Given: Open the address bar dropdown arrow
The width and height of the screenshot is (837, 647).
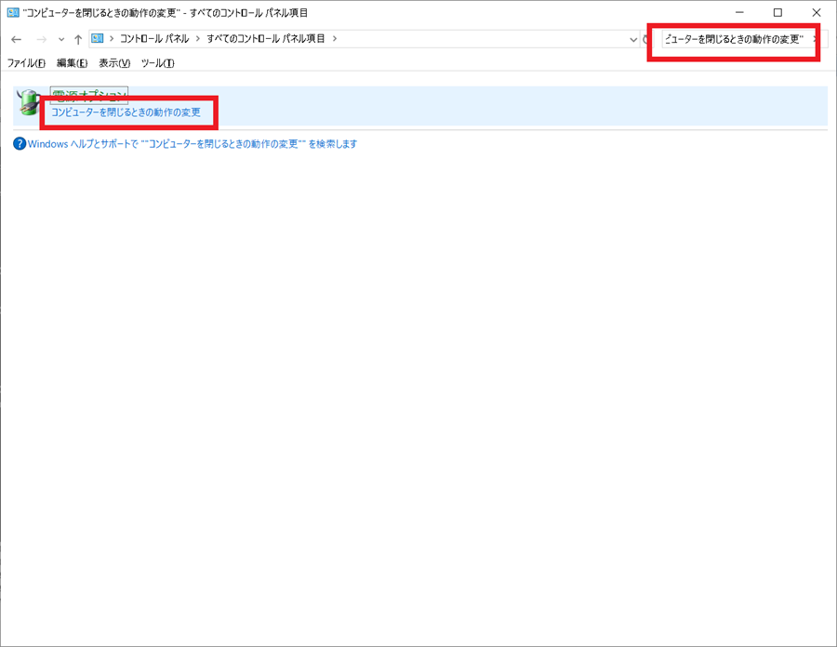Looking at the screenshot, I should click(x=633, y=39).
